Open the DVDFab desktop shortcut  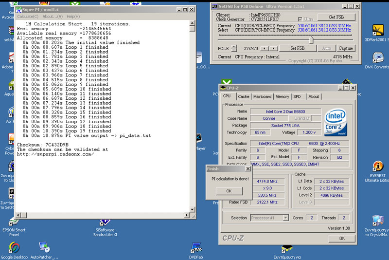click(x=196, y=247)
